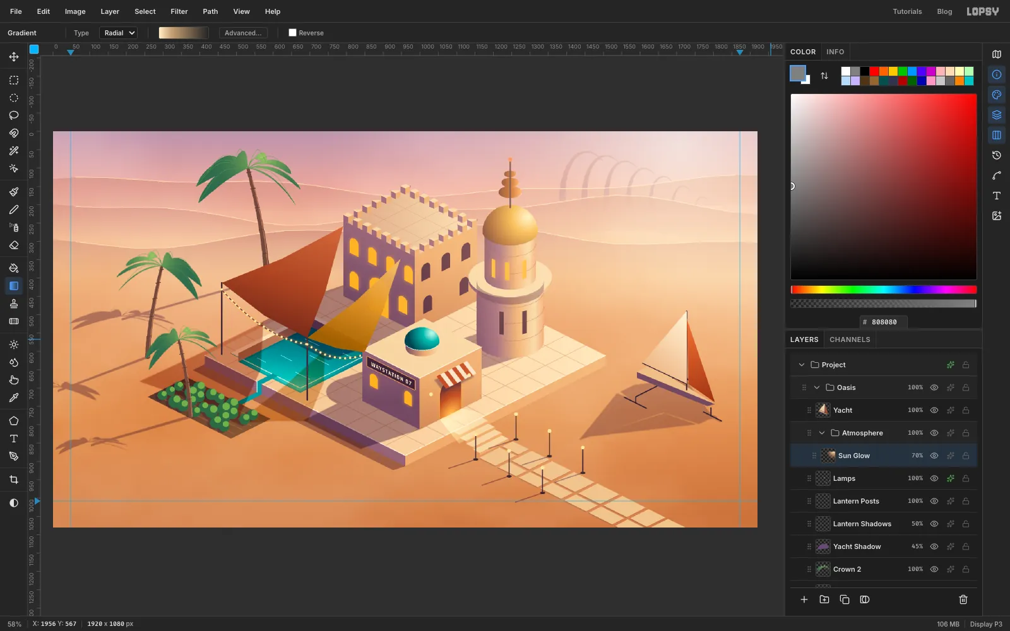Delete the selected layer

coord(963,599)
